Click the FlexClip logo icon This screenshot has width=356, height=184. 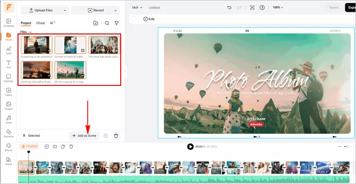pos(9,8)
